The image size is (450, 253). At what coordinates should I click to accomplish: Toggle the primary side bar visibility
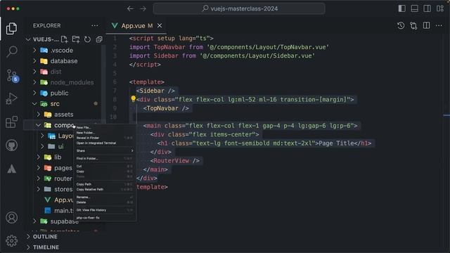(401, 8)
